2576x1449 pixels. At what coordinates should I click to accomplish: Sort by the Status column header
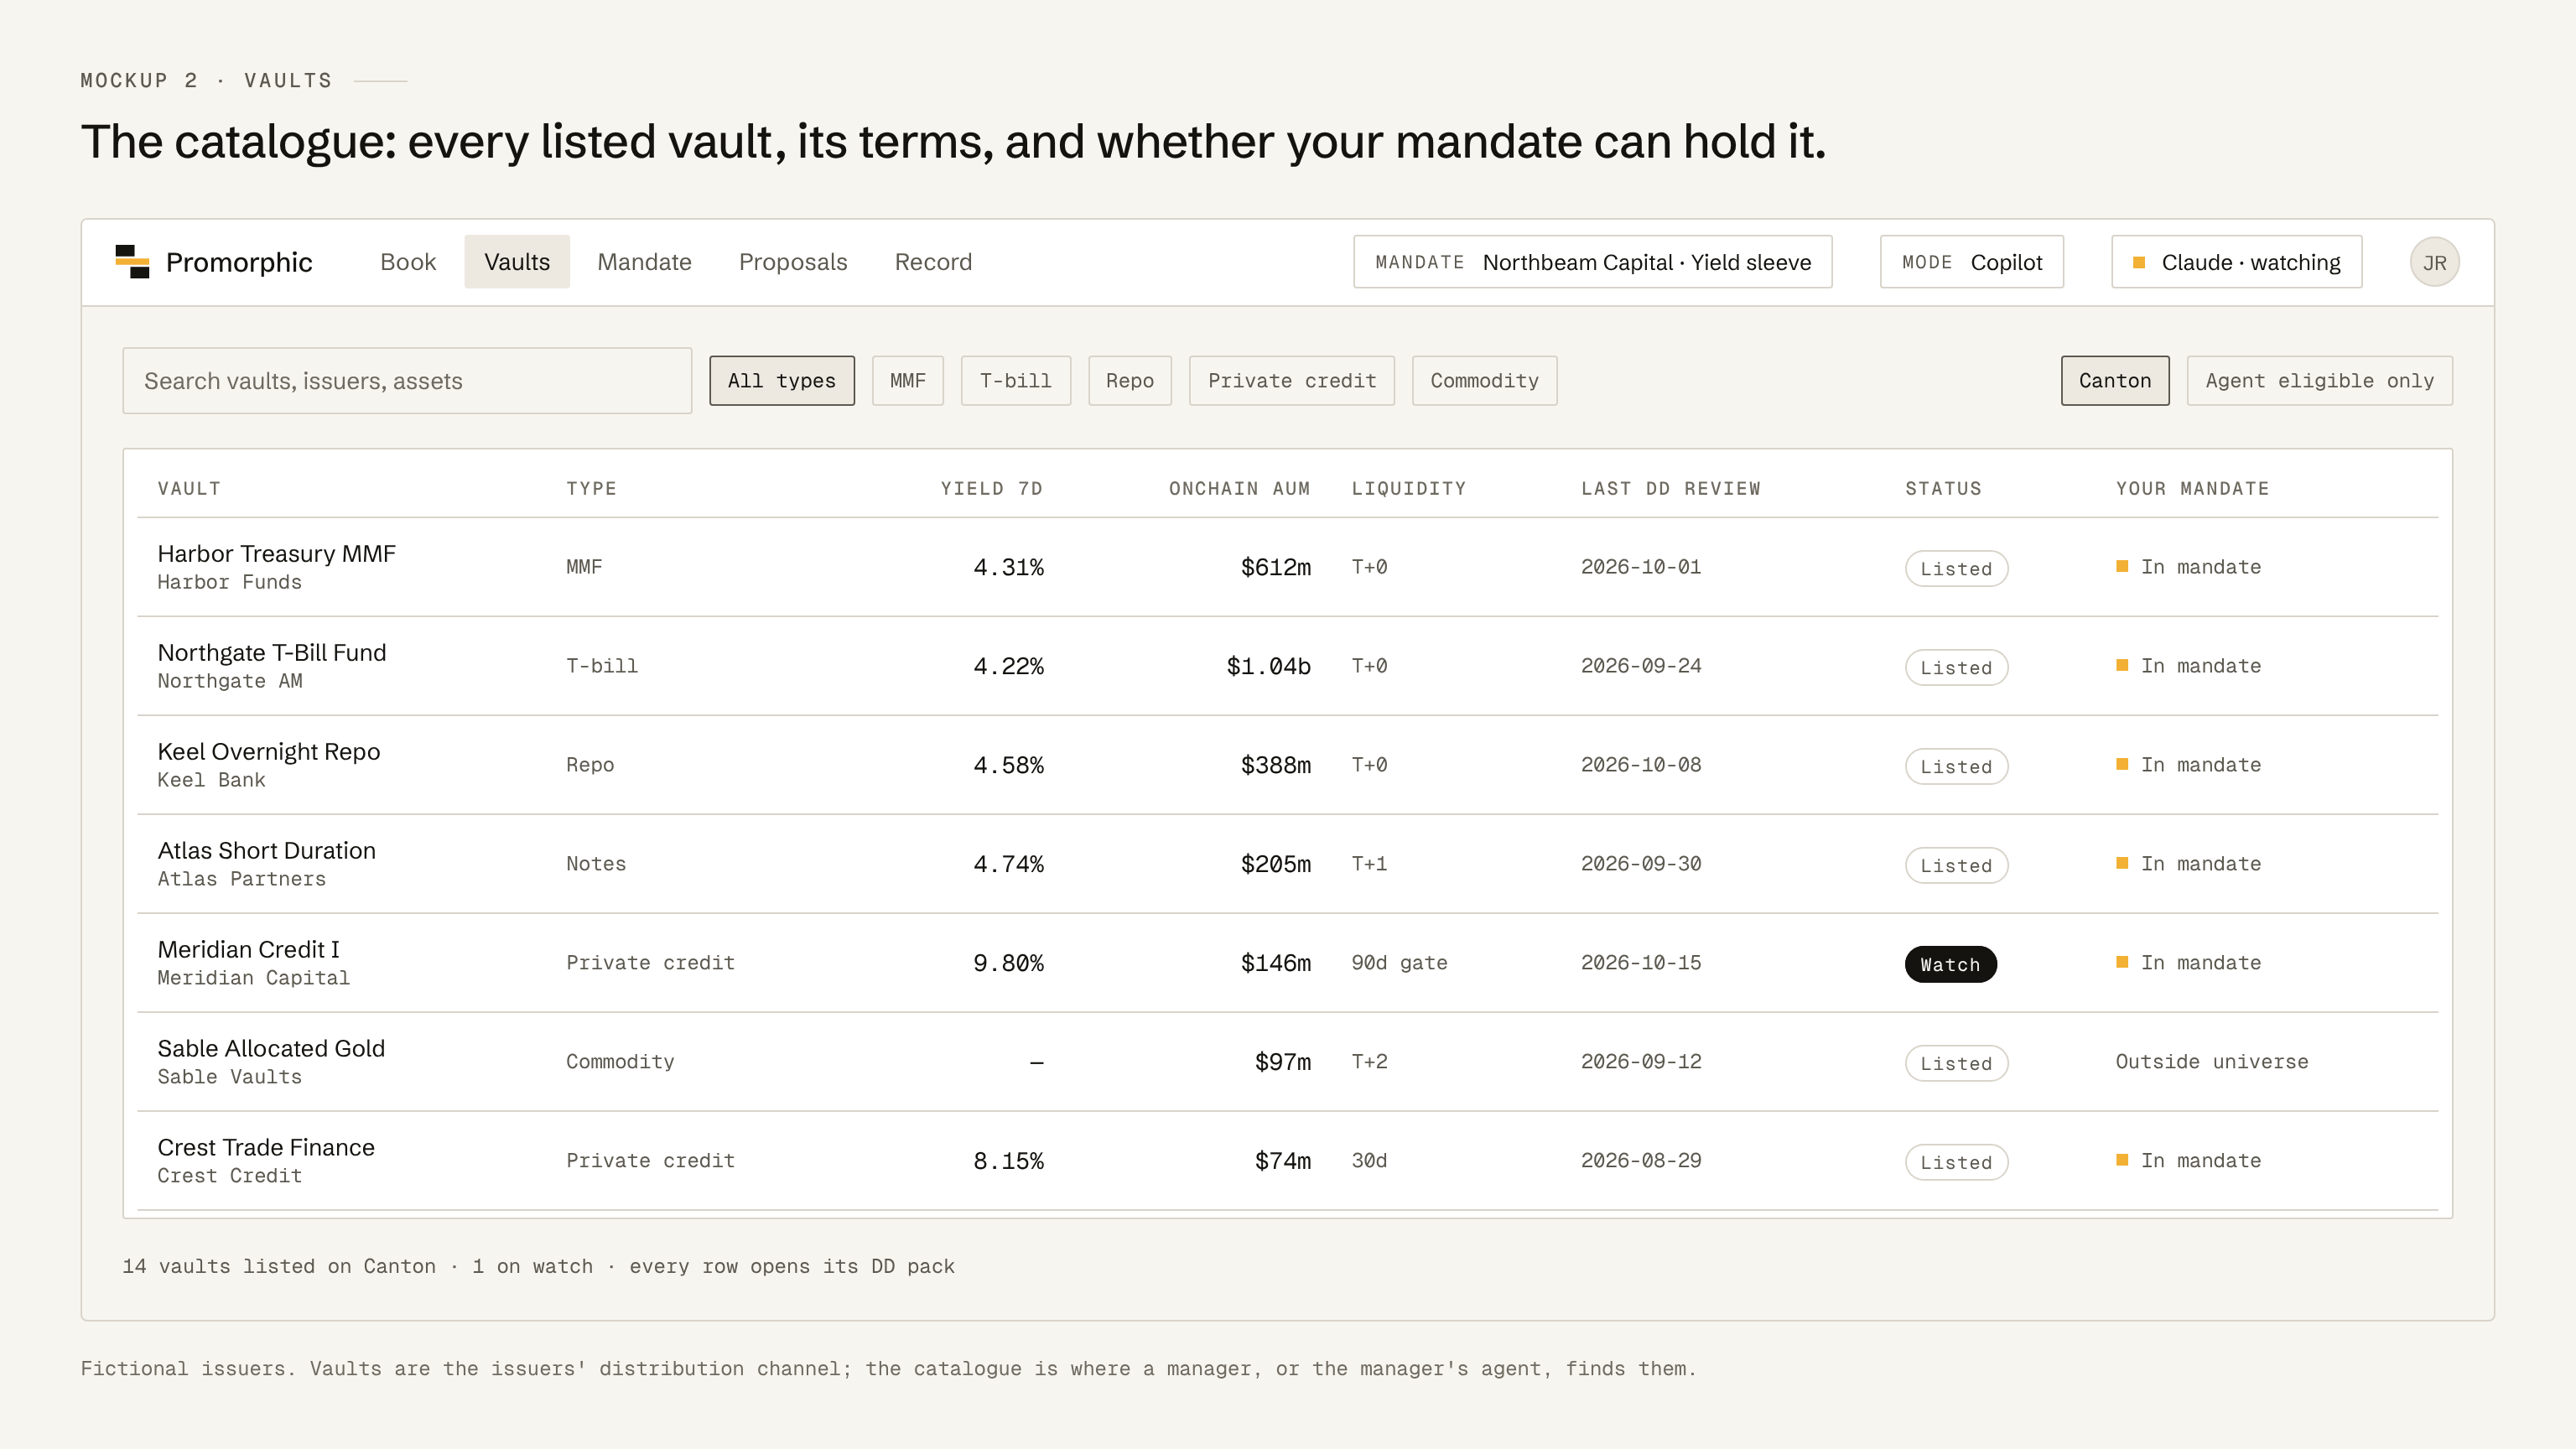coord(1942,489)
